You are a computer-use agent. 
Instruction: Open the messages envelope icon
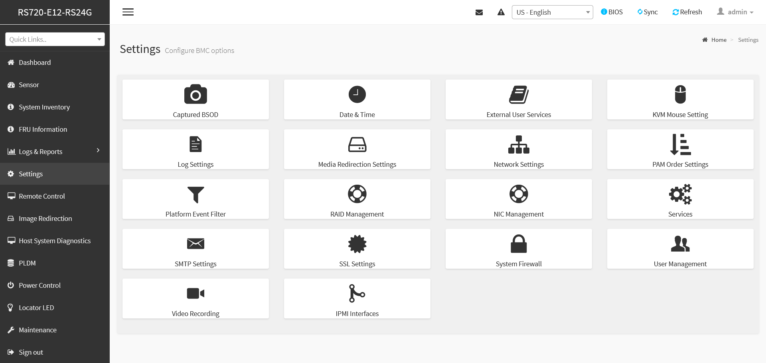pos(479,12)
